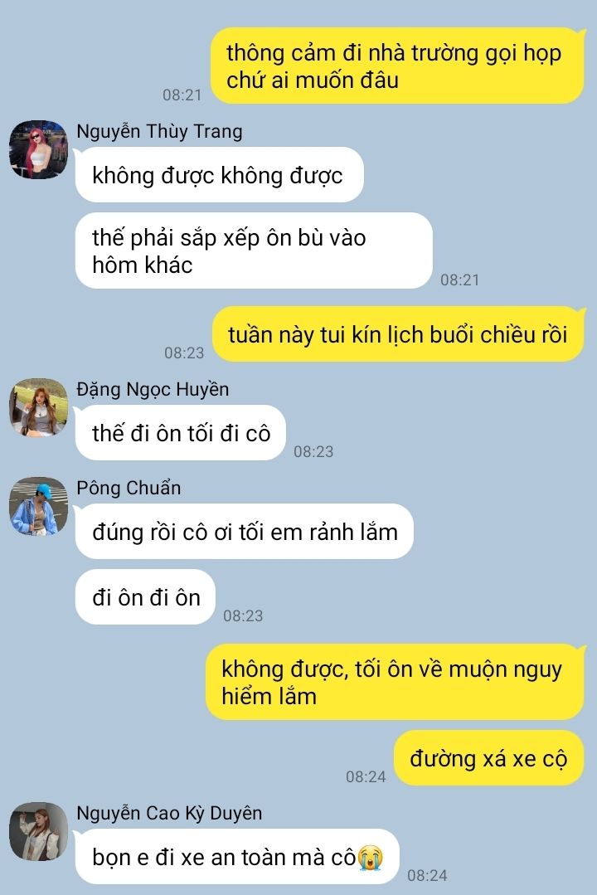Open Pông Chuẩn's avatar with blue cap
The image size is (597, 895).
click(38, 506)
